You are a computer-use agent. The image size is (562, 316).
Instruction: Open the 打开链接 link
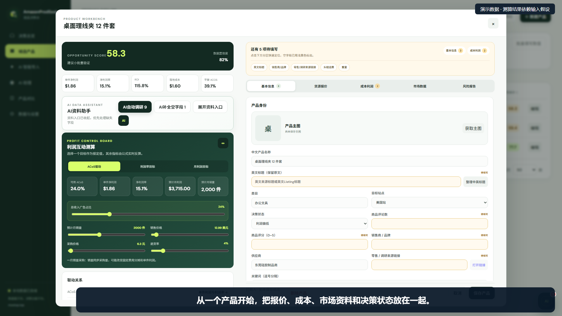479,265
